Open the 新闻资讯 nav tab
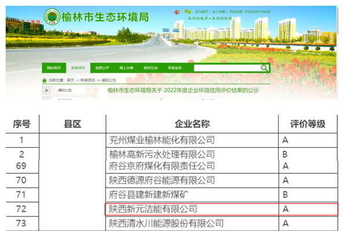Image resolution: width=347 pixels, height=231 pixels. click(78, 68)
